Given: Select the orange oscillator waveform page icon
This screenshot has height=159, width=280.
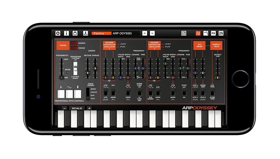Looking at the screenshot, I should [198, 33].
